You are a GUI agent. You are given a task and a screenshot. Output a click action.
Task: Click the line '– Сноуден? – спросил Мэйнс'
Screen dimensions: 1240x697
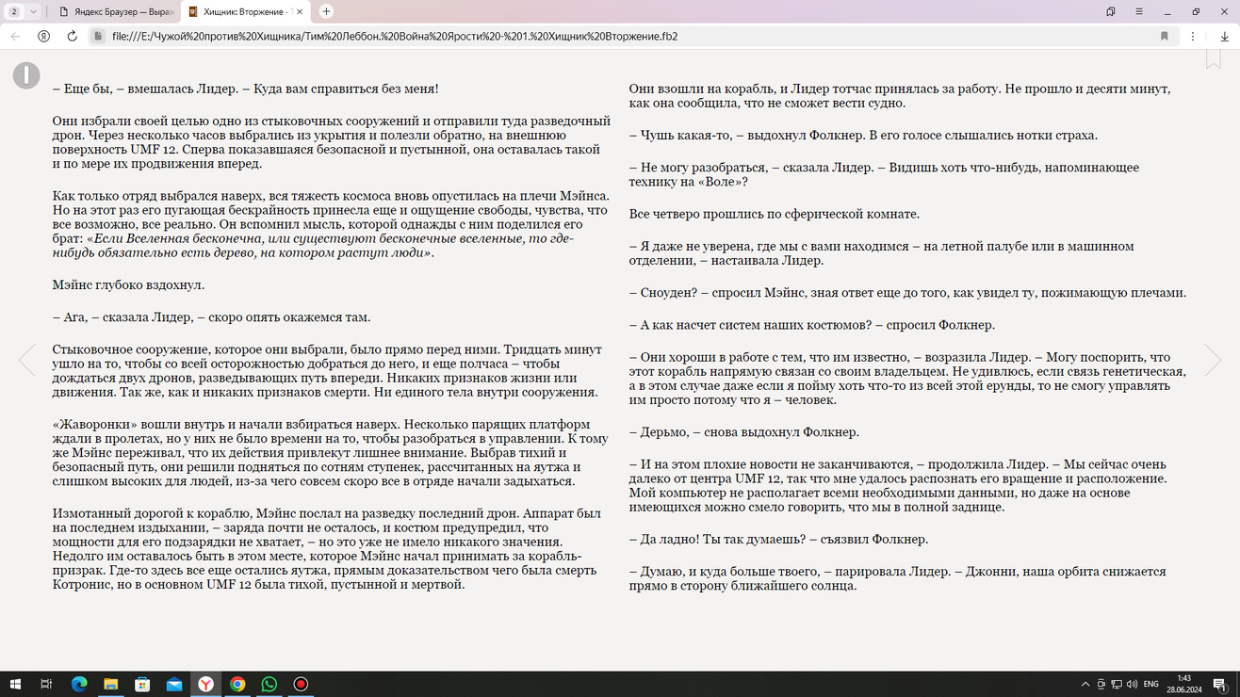tap(907, 292)
